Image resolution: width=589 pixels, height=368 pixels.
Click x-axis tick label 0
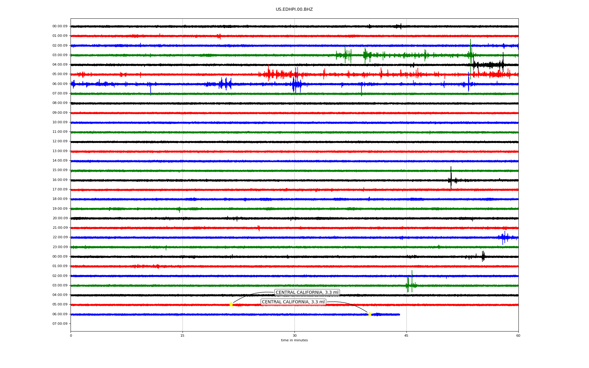click(71, 335)
